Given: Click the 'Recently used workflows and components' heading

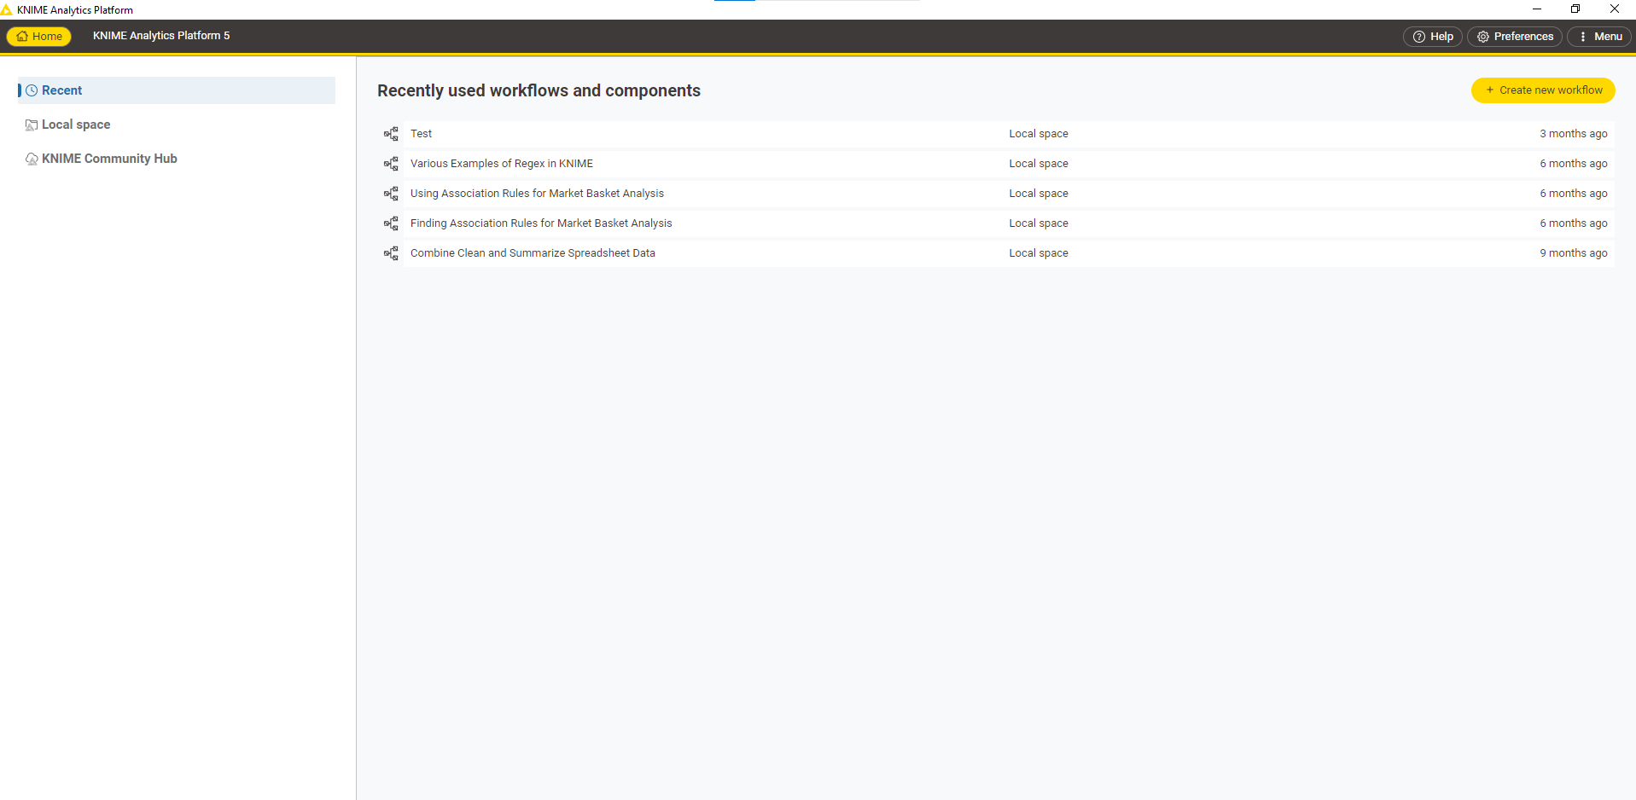Looking at the screenshot, I should (x=539, y=90).
